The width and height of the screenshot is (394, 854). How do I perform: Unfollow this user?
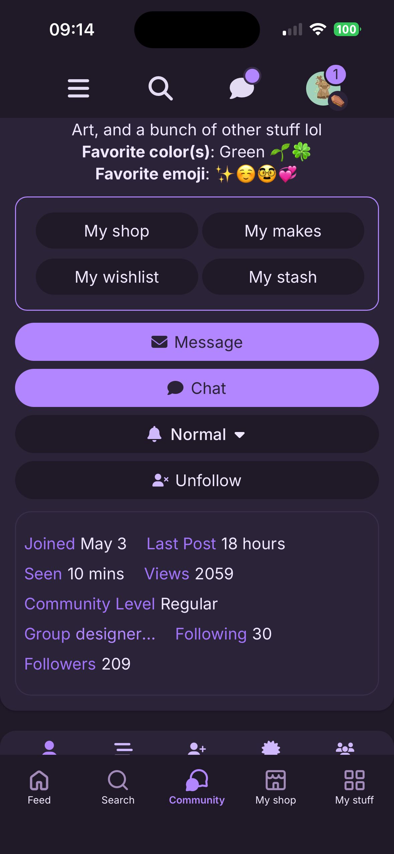tap(197, 480)
